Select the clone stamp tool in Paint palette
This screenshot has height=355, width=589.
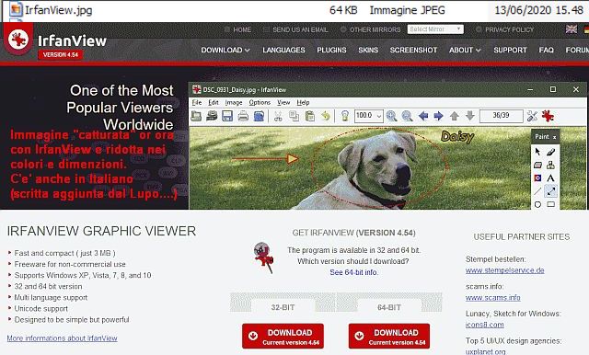pyautogui.click(x=550, y=165)
